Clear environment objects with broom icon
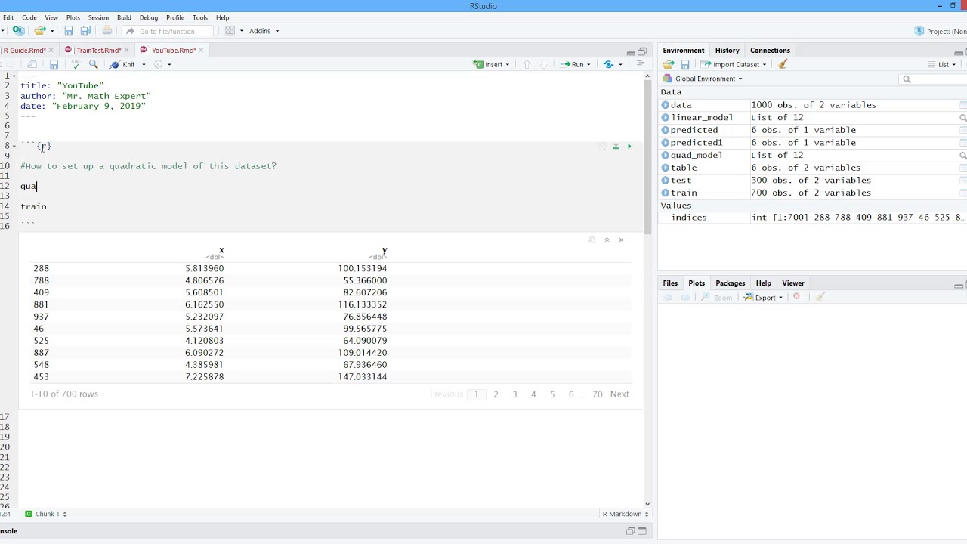967x544 pixels. (783, 64)
